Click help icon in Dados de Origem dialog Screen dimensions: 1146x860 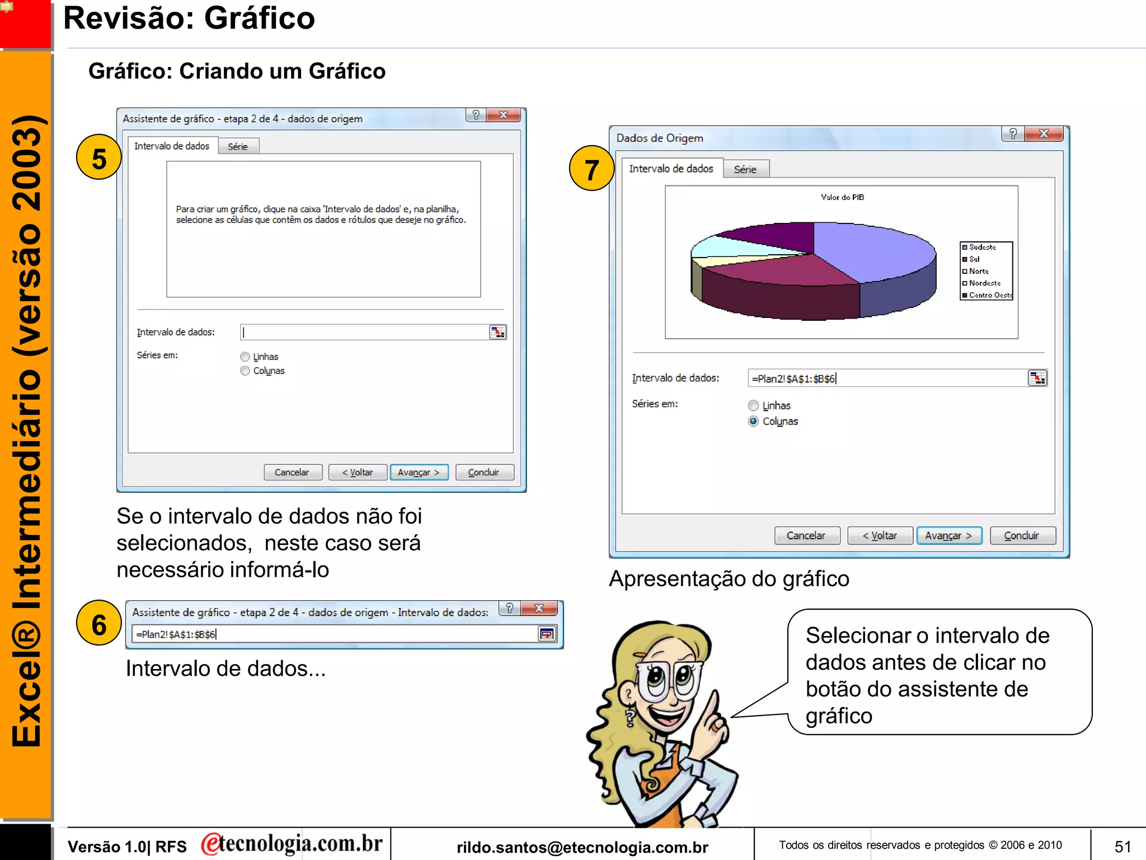point(1012,133)
